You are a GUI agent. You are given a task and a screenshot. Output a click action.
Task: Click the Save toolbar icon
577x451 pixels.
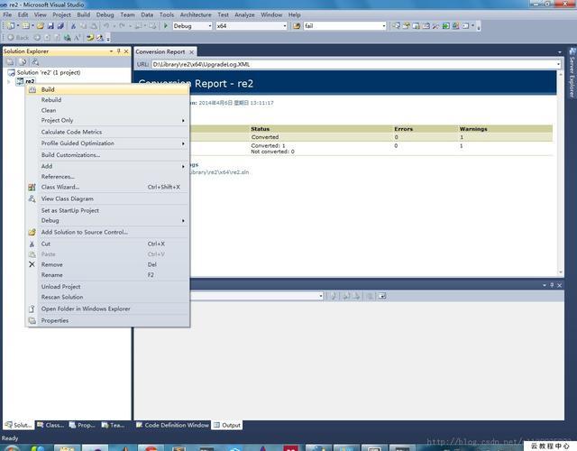[x=50, y=26]
